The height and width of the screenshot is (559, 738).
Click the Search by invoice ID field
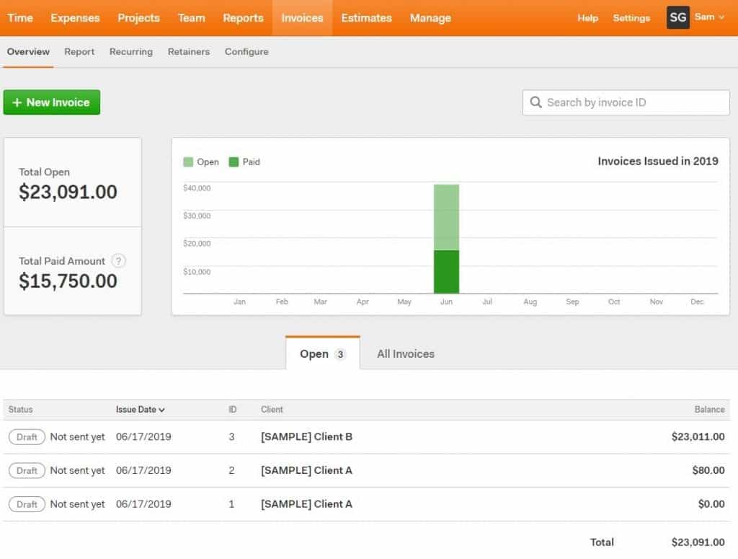626,102
